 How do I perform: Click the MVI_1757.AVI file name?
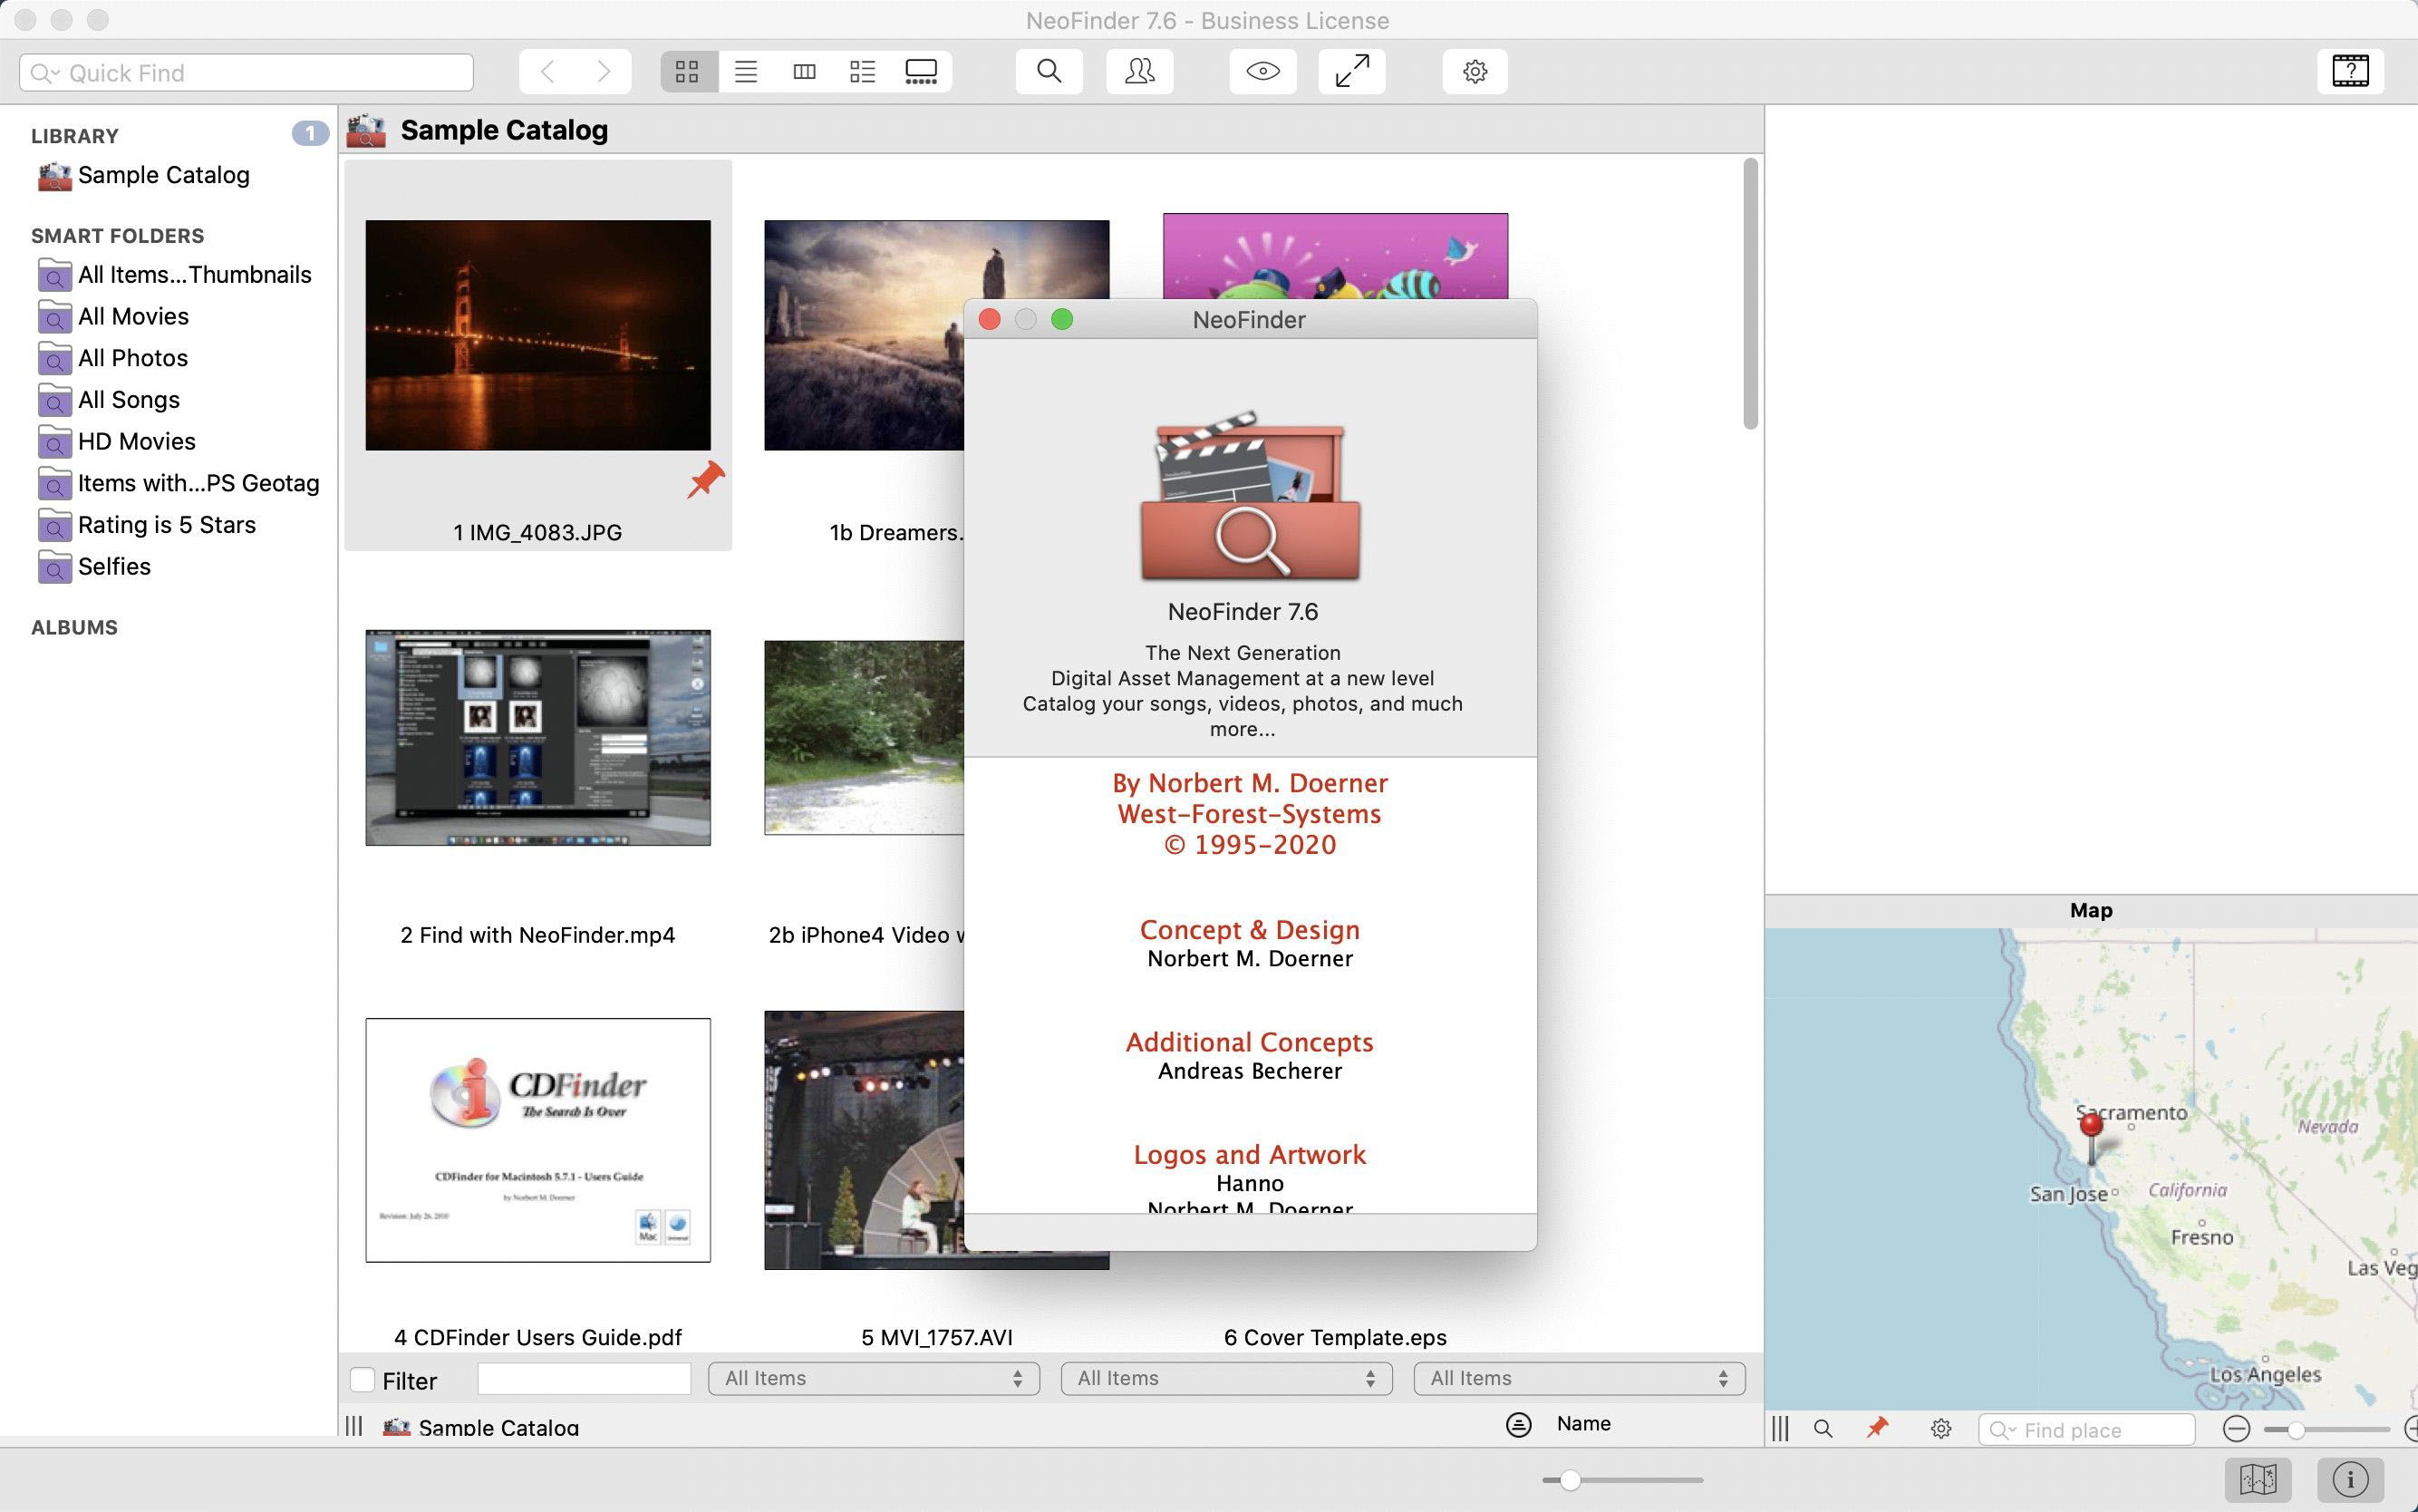coord(936,1337)
